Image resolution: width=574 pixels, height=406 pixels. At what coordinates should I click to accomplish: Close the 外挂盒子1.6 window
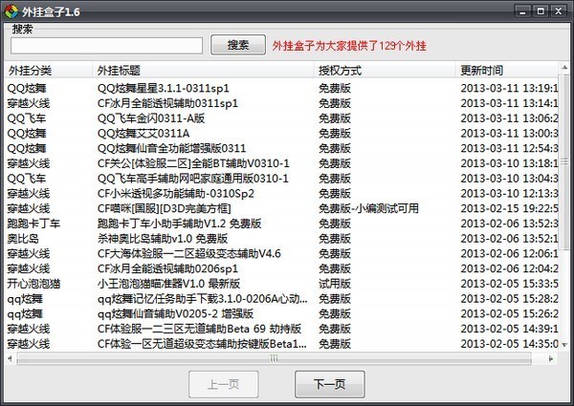(559, 11)
